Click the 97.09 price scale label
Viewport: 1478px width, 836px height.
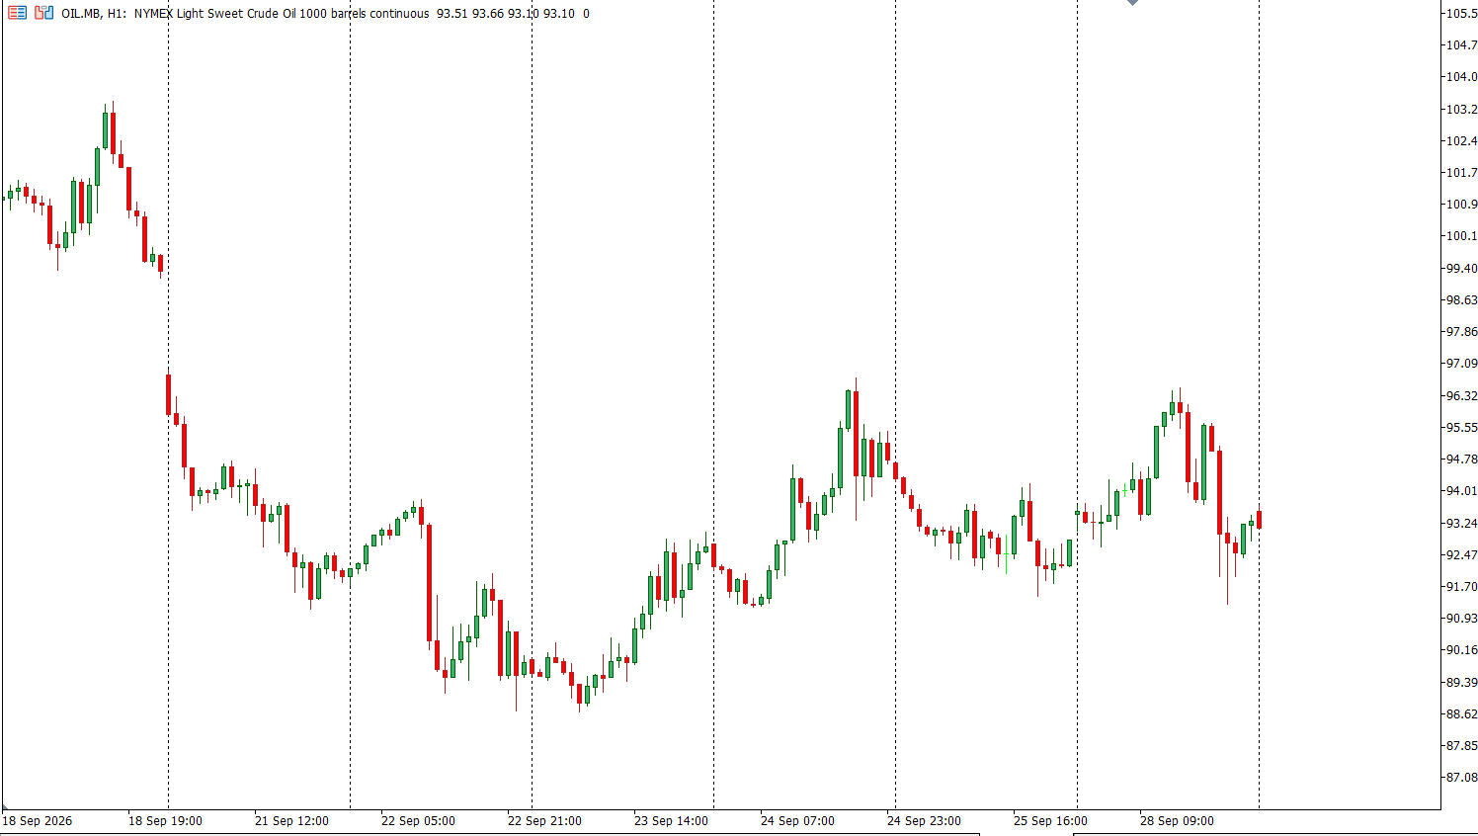click(1461, 364)
